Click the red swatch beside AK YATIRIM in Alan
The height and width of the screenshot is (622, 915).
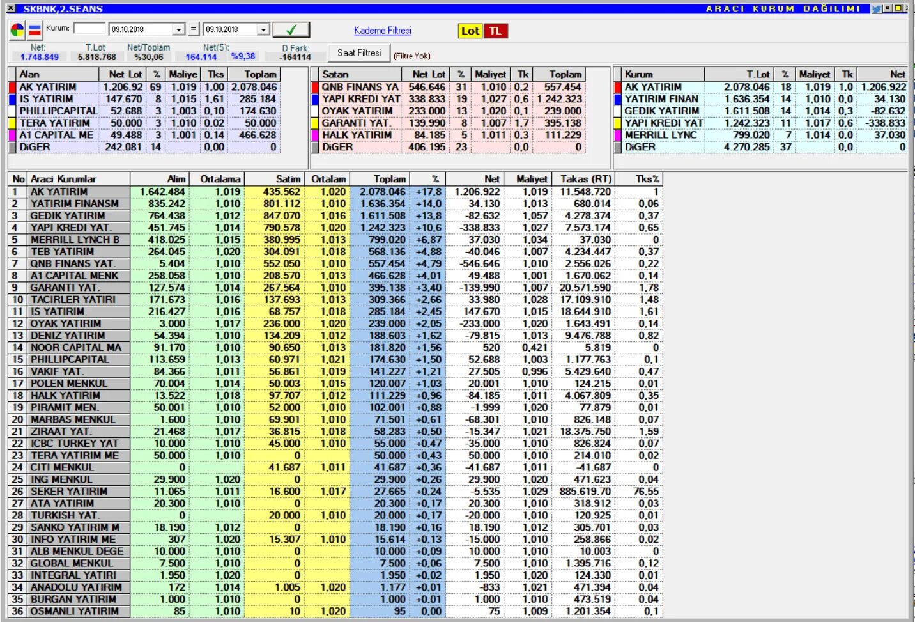click(x=12, y=87)
